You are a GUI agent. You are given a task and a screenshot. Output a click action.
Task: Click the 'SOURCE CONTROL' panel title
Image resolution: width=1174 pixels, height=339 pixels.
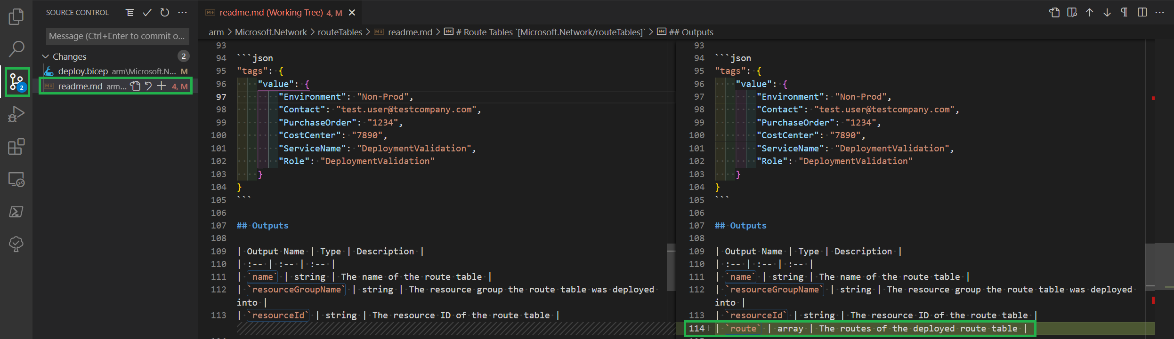pyautogui.click(x=77, y=13)
